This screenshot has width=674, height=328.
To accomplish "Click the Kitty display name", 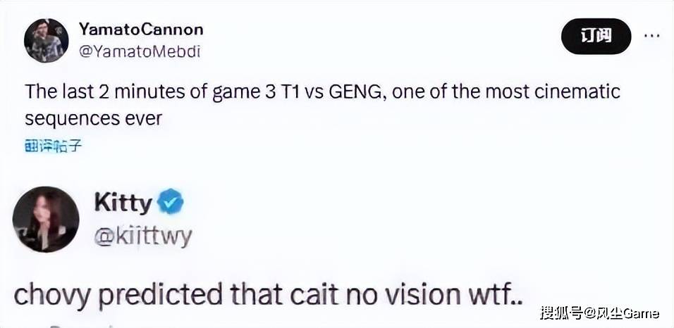I will (x=123, y=203).
